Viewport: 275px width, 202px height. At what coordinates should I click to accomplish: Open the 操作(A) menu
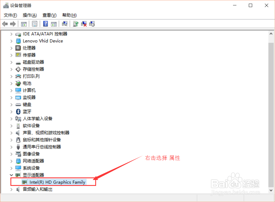click(x=30, y=15)
